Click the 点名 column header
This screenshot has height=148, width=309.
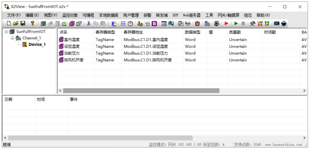76,32
